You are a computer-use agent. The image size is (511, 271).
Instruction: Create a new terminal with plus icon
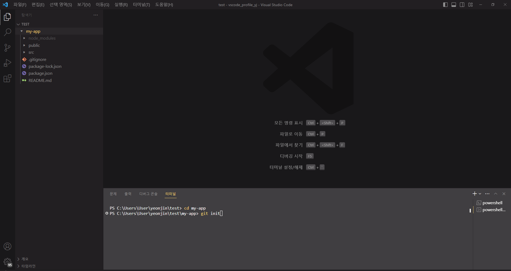[474, 194]
